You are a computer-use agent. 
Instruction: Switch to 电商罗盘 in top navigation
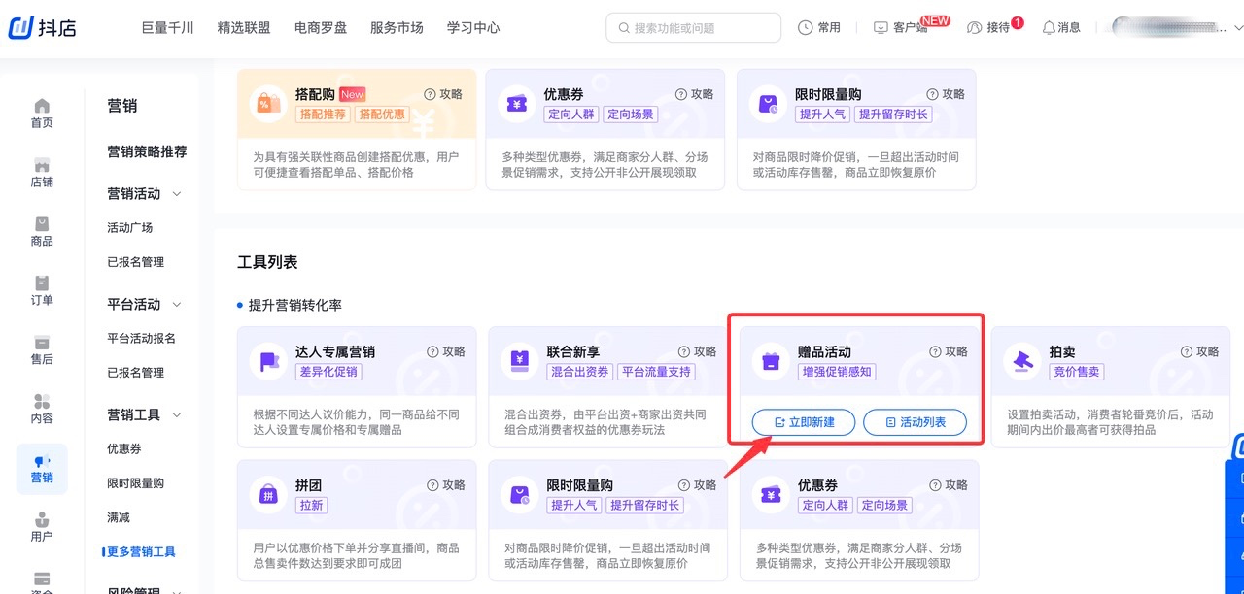(x=321, y=28)
